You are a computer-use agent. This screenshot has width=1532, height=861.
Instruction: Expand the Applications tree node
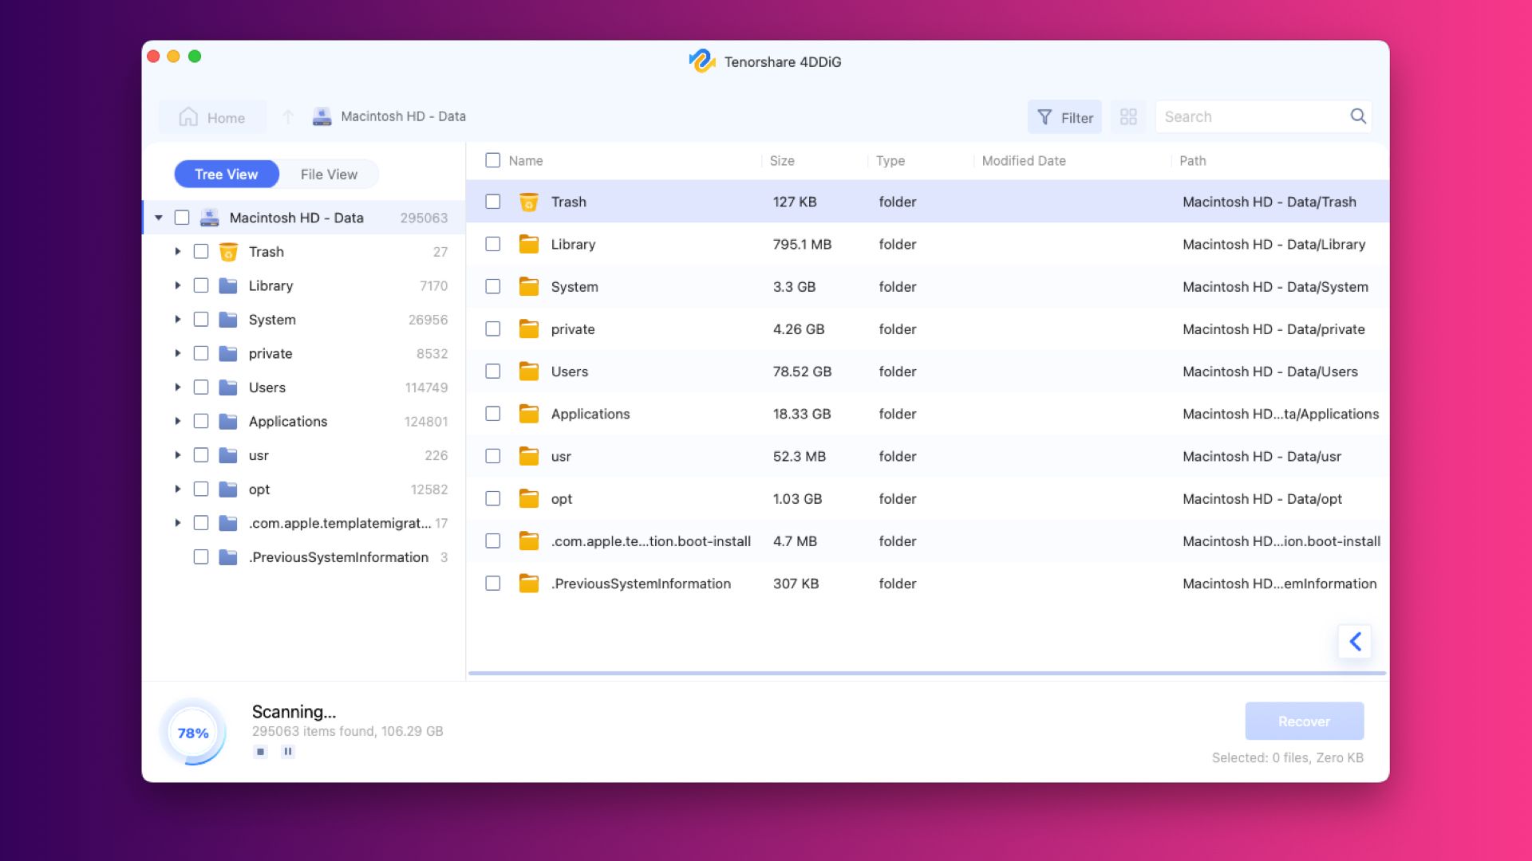pos(178,421)
